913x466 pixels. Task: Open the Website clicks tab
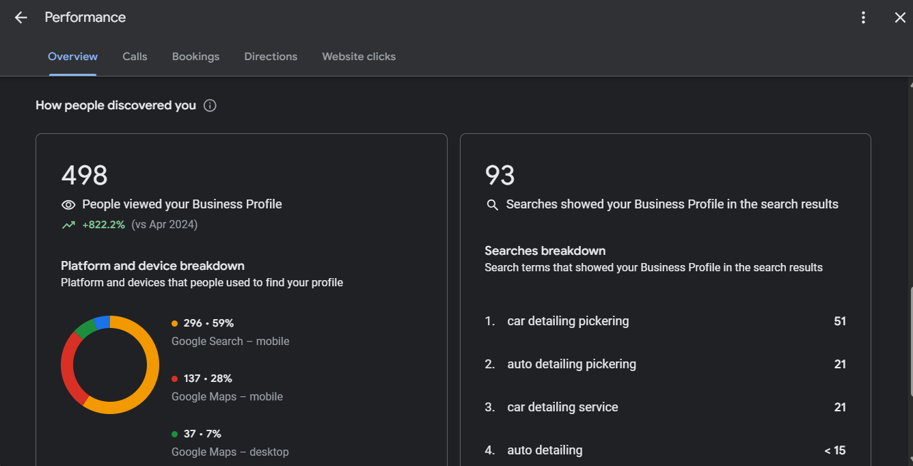pyautogui.click(x=359, y=56)
